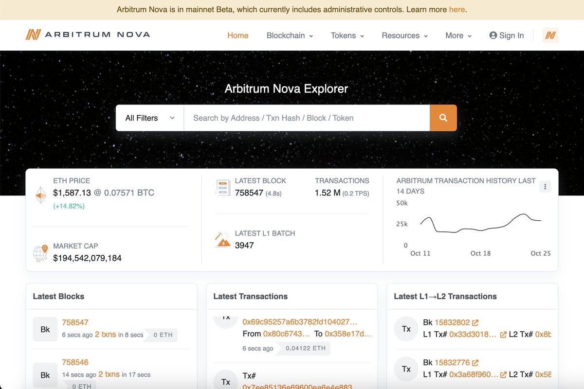
Task: Open the Arbitrum network icon at header right
Action: pos(550,35)
